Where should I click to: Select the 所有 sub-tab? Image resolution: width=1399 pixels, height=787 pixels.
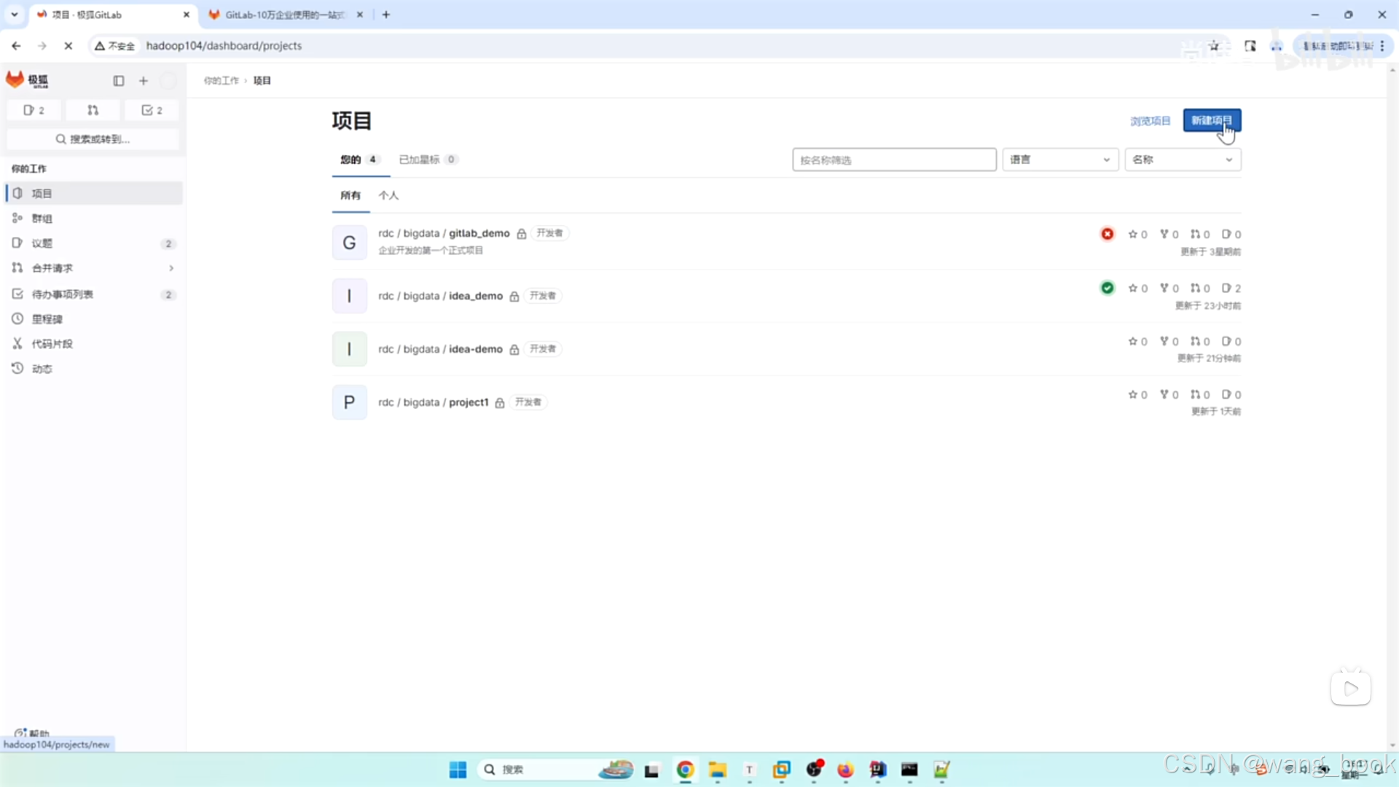click(350, 195)
